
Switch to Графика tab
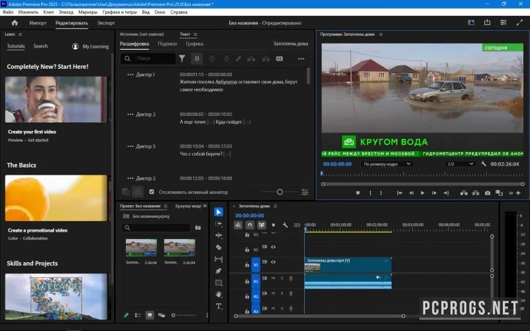[x=194, y=44]
